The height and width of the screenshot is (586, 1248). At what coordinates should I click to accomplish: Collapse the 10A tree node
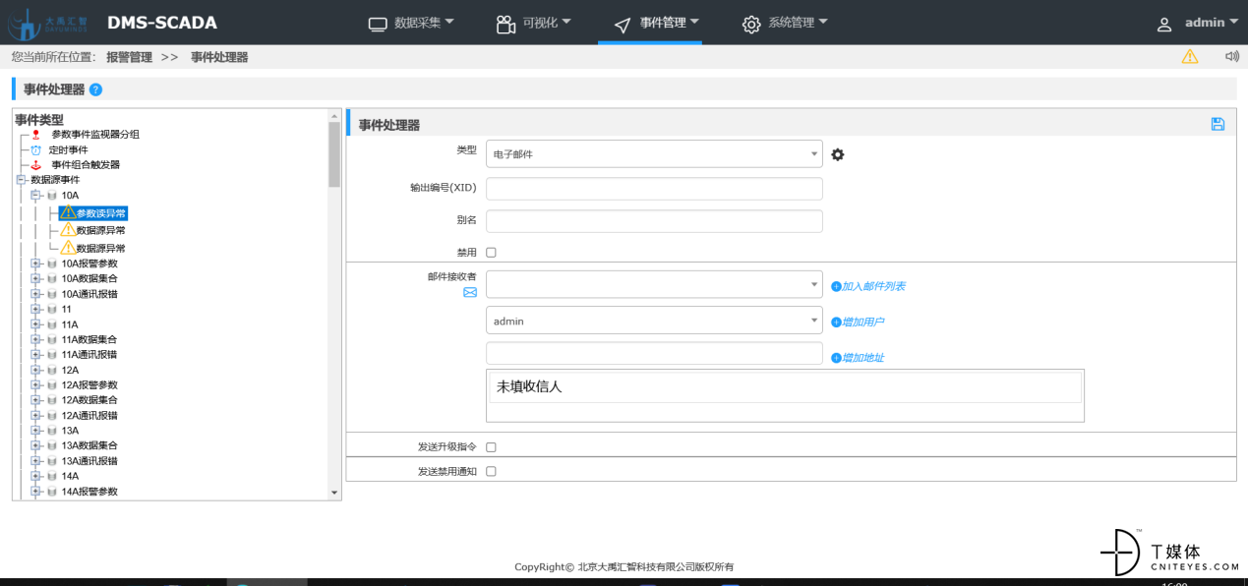[x=36, y=196]
